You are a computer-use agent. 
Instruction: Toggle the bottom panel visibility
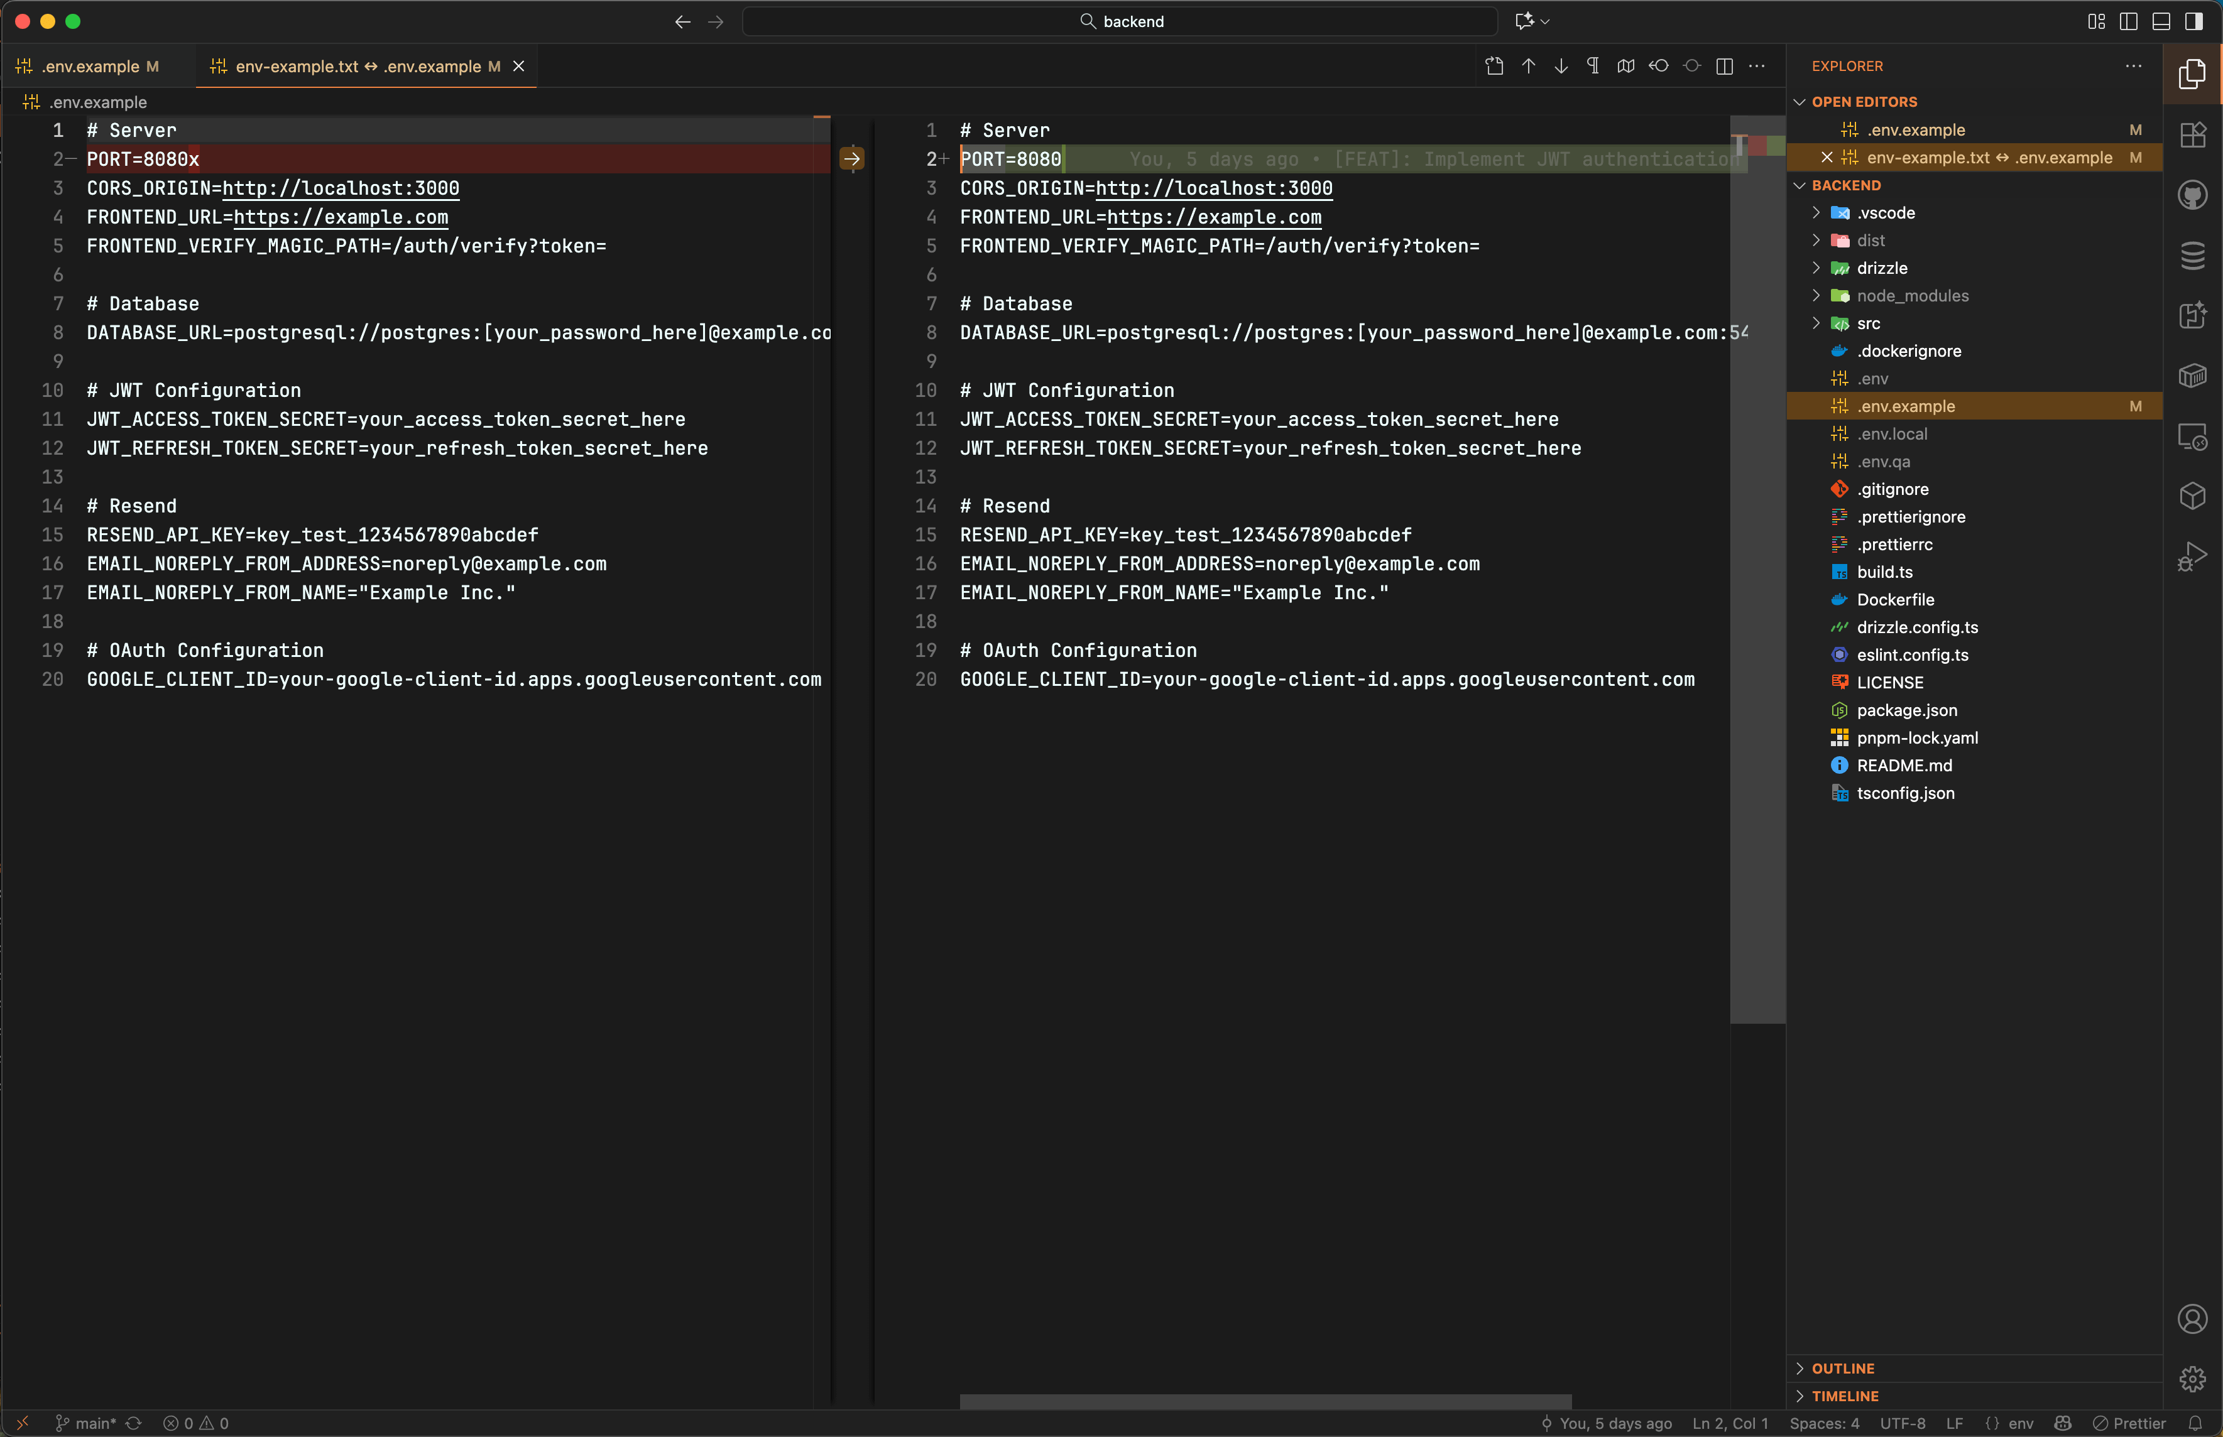[2160, 21]
